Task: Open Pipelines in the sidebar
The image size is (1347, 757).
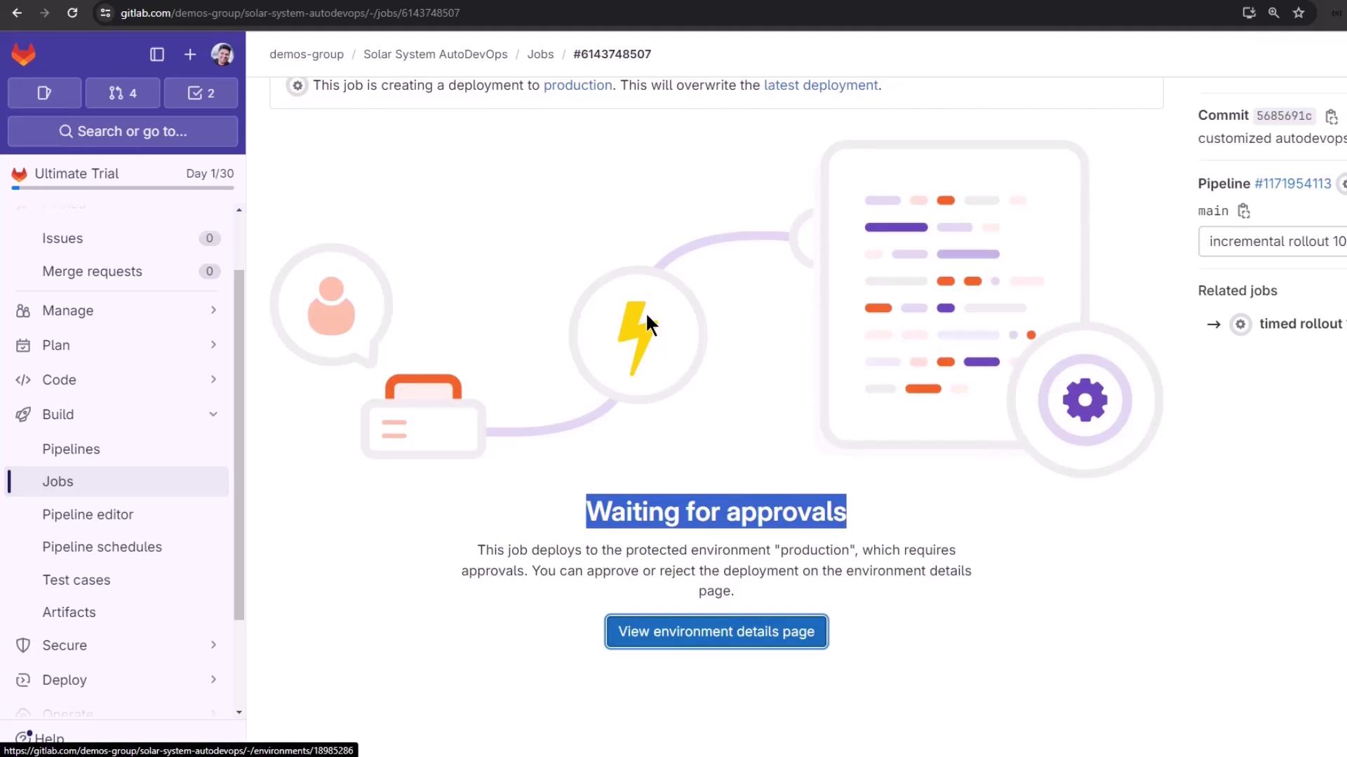Action: [x=71, y=449]
